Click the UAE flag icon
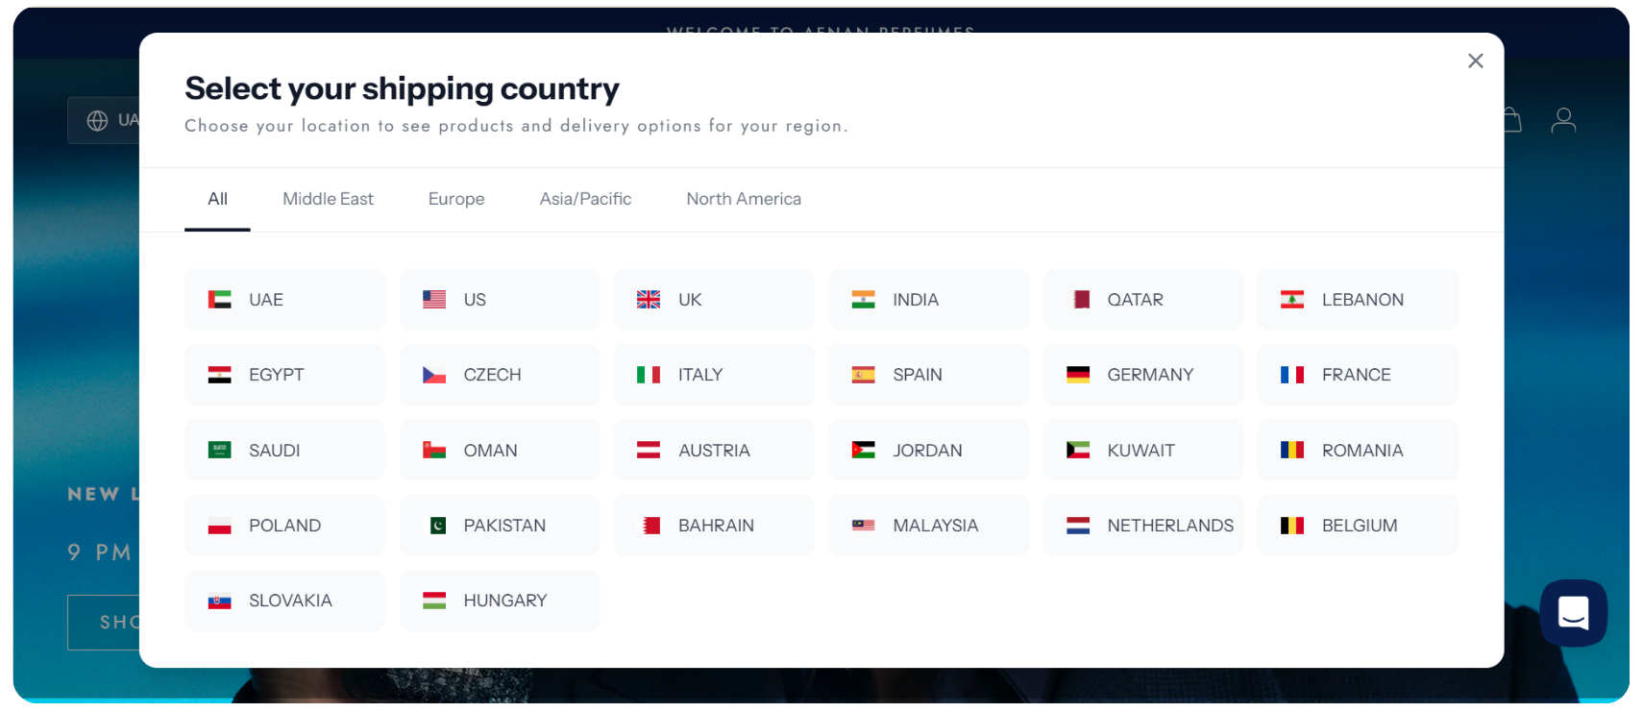 click(x=220, y=300)
